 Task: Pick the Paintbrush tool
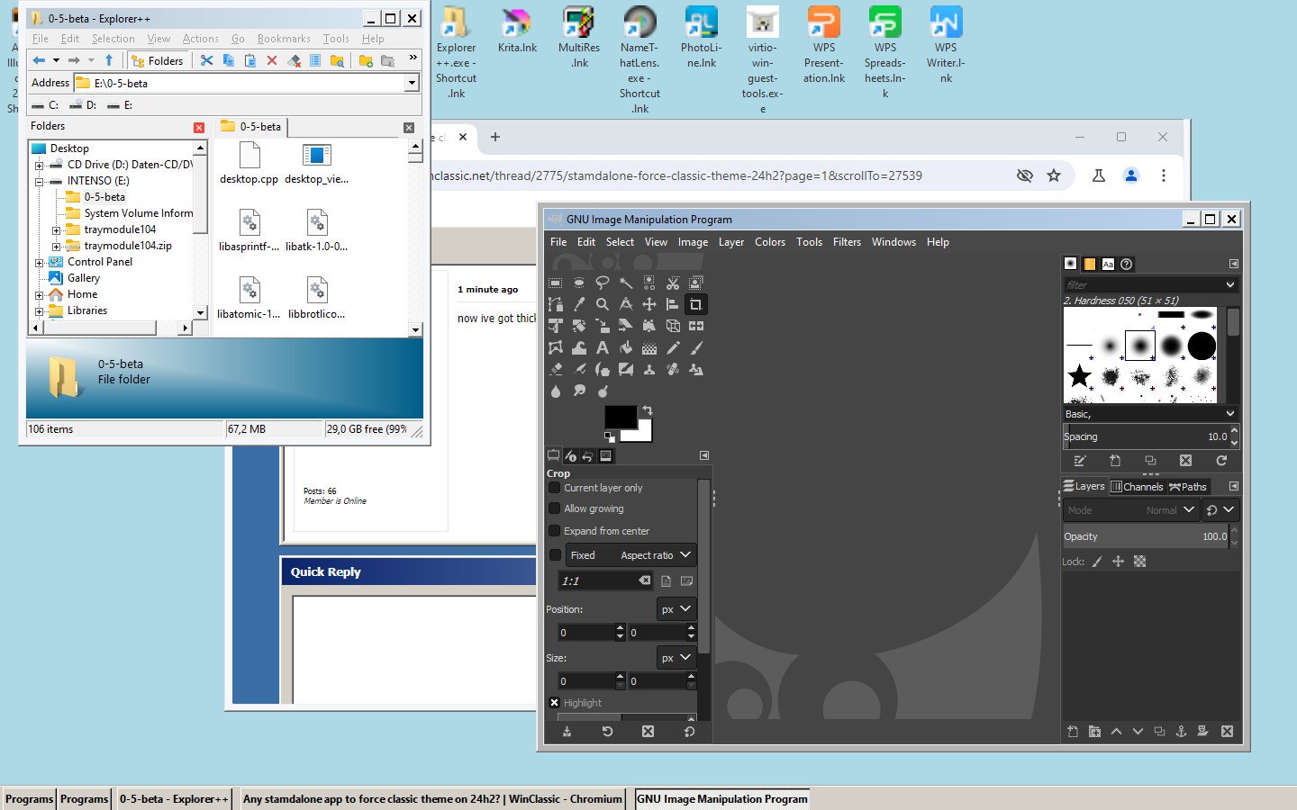pos(696,347)
